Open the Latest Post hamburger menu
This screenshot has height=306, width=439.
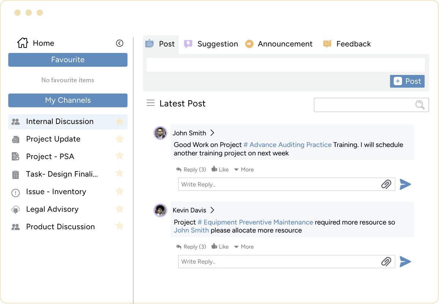pyautogui.click(x=150, y=103)
